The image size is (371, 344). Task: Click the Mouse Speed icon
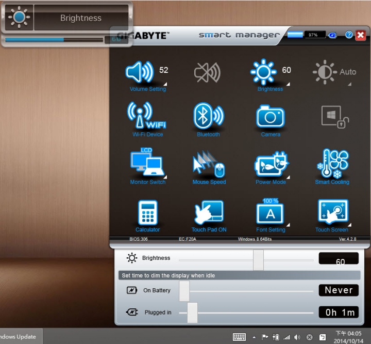point(209,164)
